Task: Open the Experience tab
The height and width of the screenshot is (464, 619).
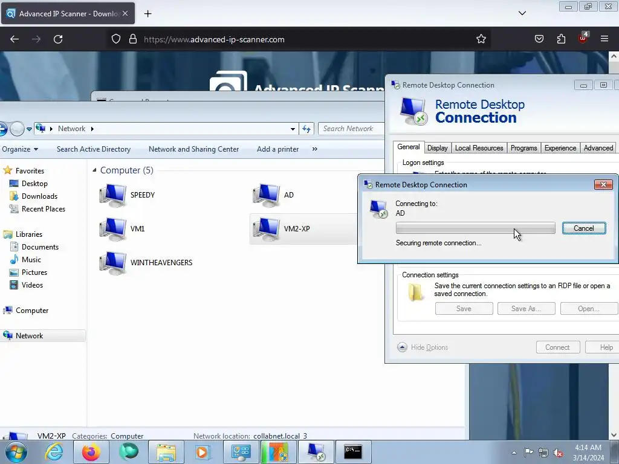Action: click(560, 148)
